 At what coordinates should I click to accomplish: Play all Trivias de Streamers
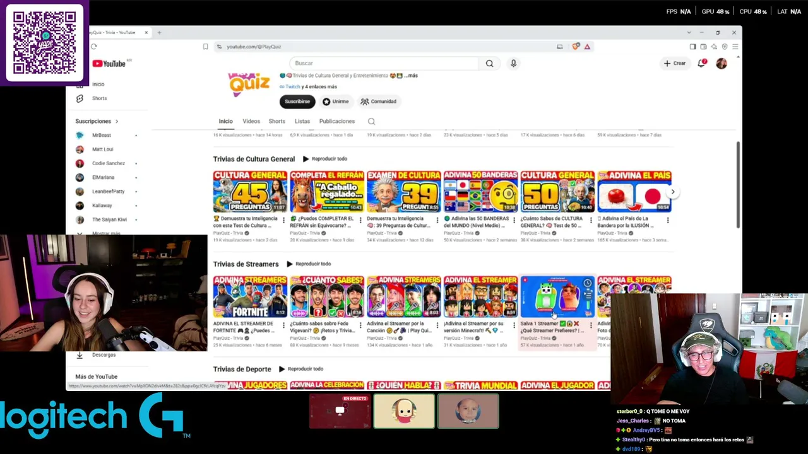[x=309, y=264]
